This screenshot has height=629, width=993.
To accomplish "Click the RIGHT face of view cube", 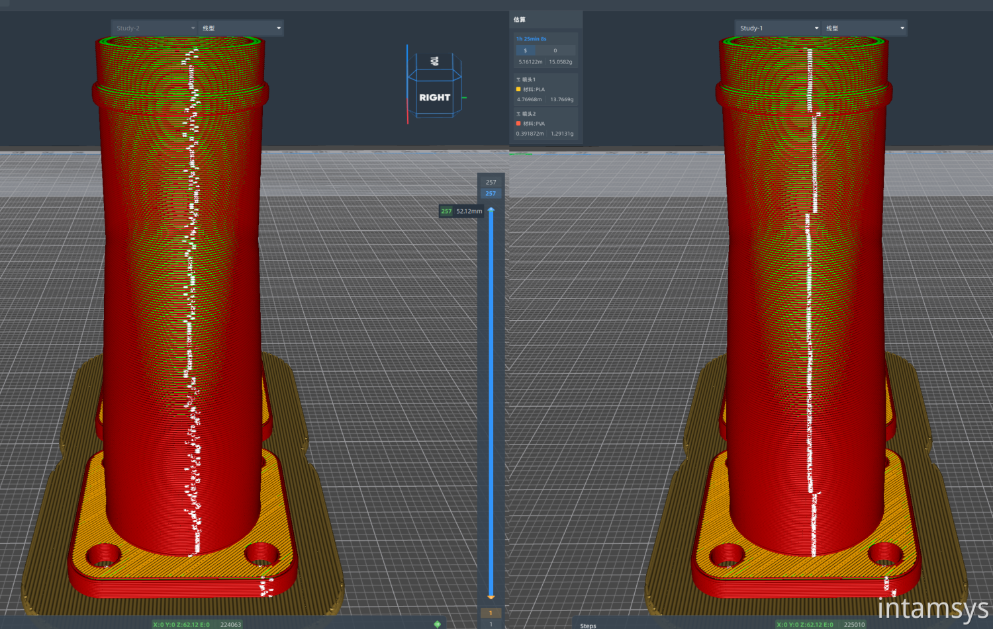I will (x=434, y=97).
